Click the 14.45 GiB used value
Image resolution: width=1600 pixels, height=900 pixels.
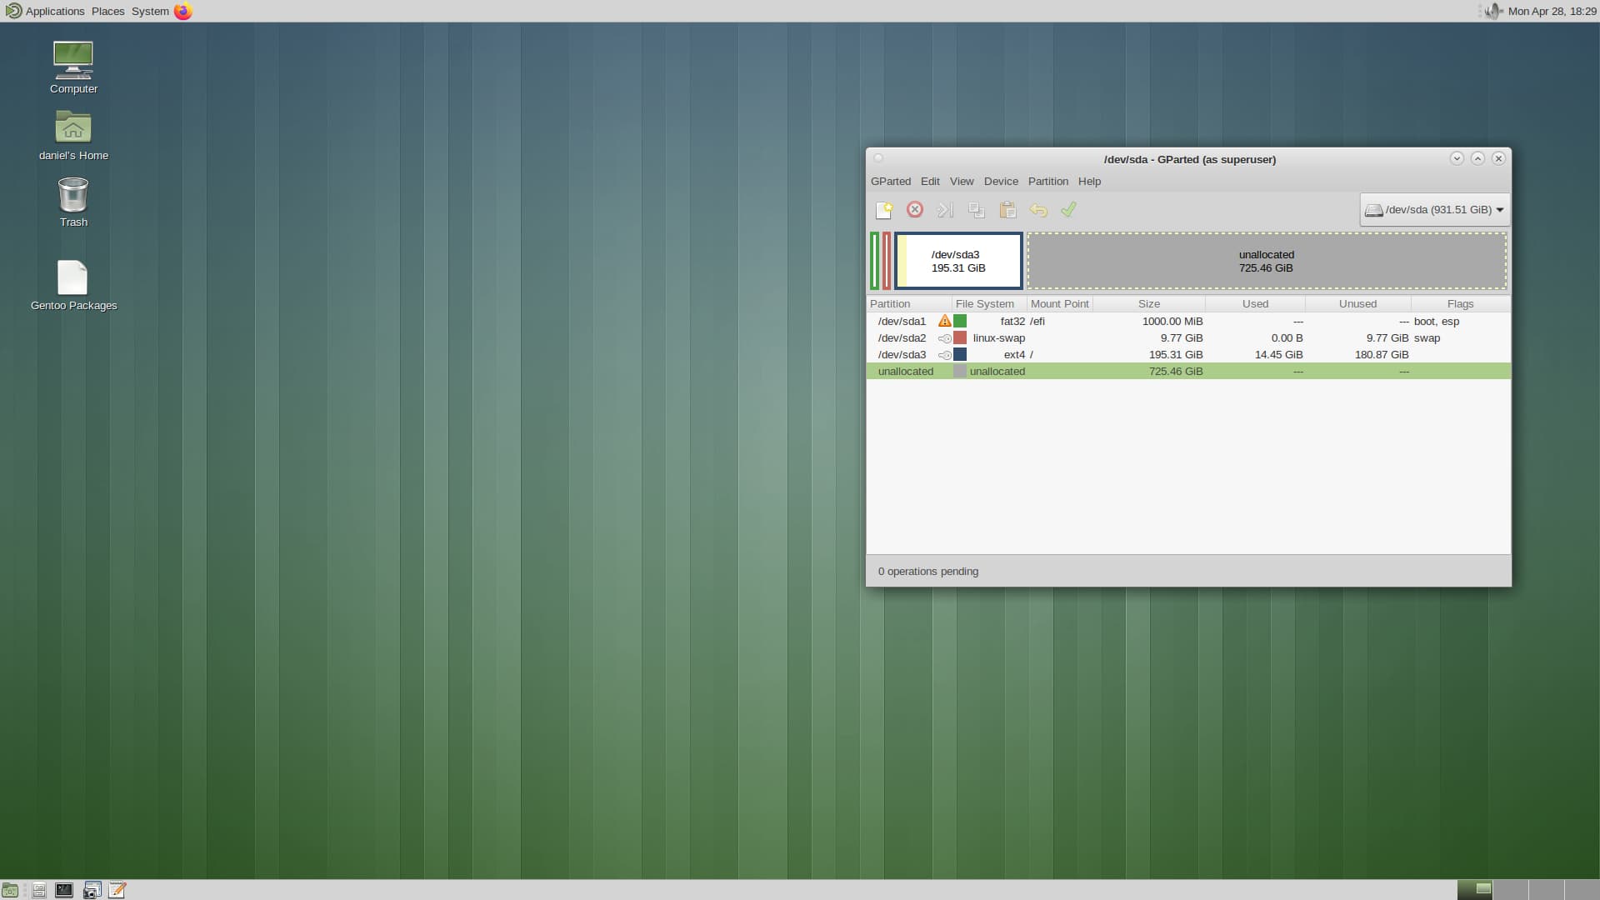point(1278,354)
